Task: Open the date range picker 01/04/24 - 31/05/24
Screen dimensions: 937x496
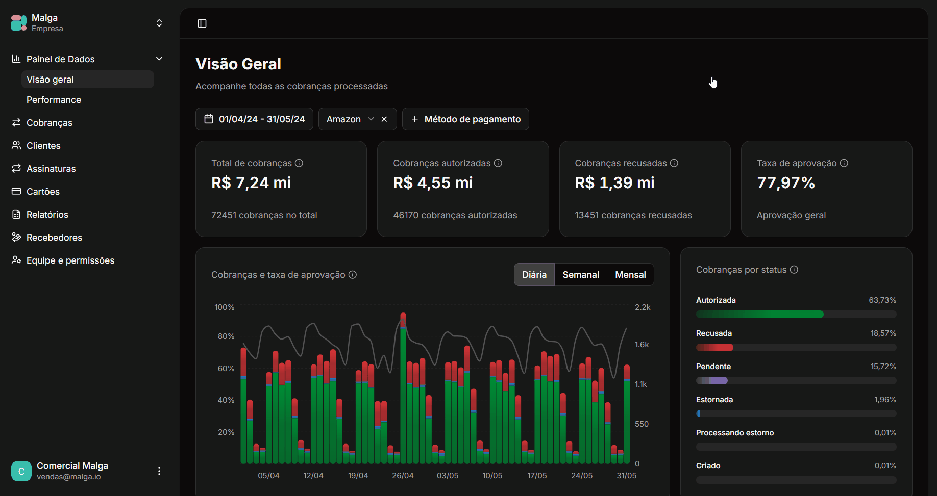Action: click(x=254, y=119)
